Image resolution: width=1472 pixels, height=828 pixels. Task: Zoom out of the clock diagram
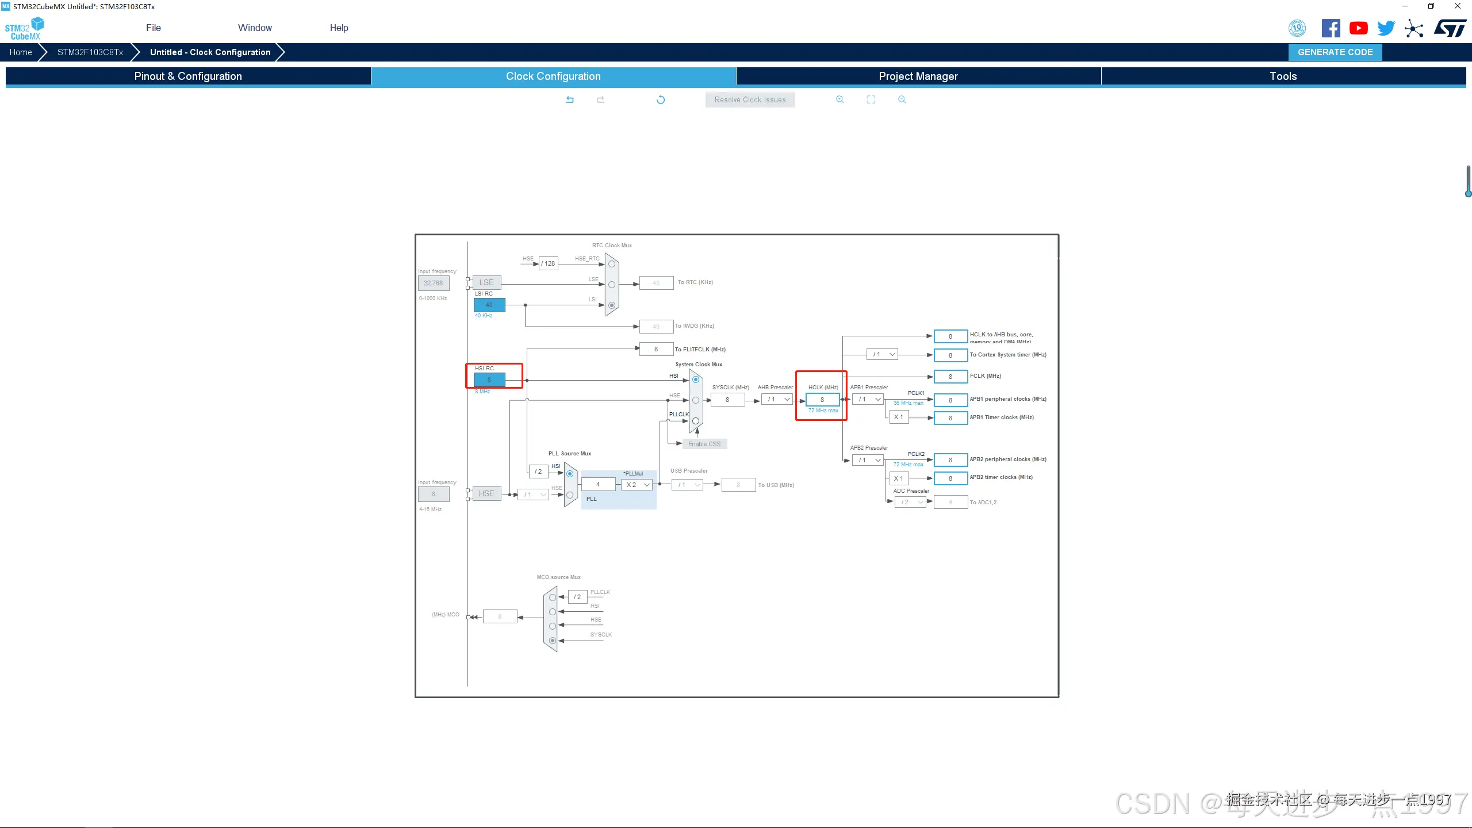point(902,99)
